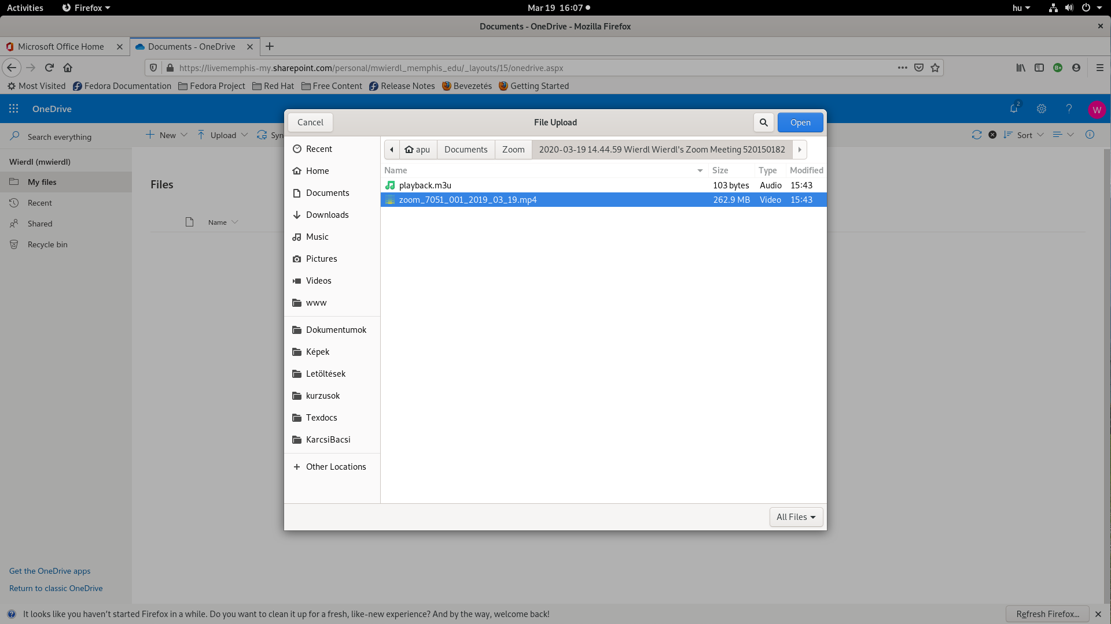Click the URL address bar
The image size is (1111, 624).
coord(521,68)
